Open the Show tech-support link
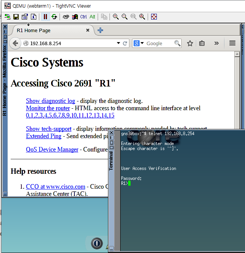 [48, 129]
